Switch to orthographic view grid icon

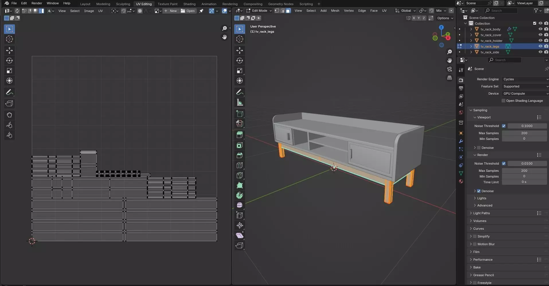(450, 78)
